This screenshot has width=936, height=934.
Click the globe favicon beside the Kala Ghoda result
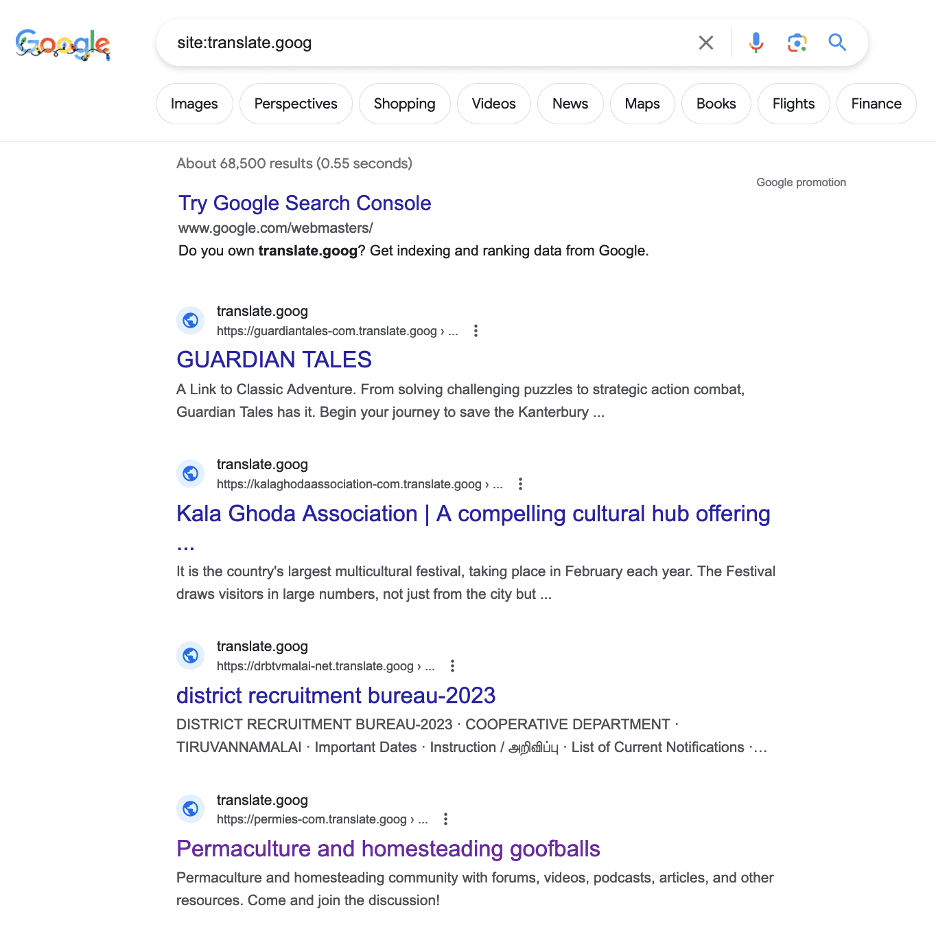pyautogui.click(x=191, y=474)
